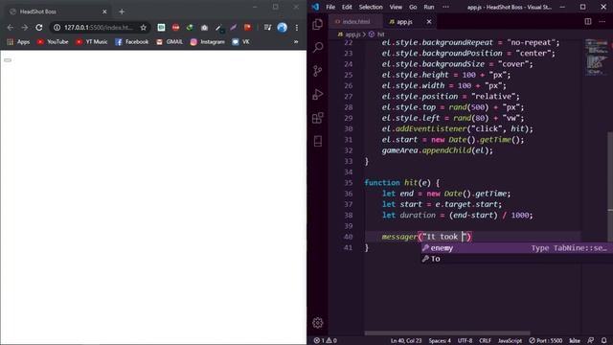The width and height of the screenshot is (613, 345).
Task: Open the Chrome profile avatar
Action: (x=283, y=28)
